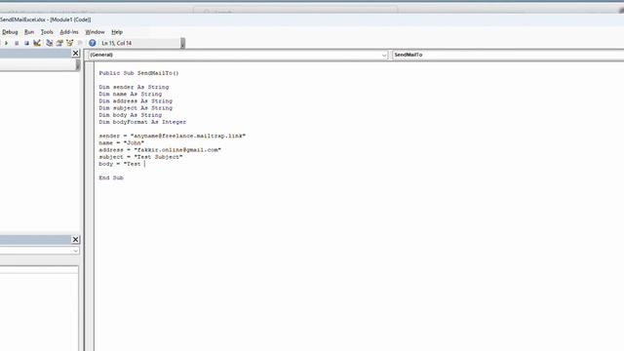Click the line 'Dim name As String'
This screenshot has height=351, width=624.
pos(130,94)
